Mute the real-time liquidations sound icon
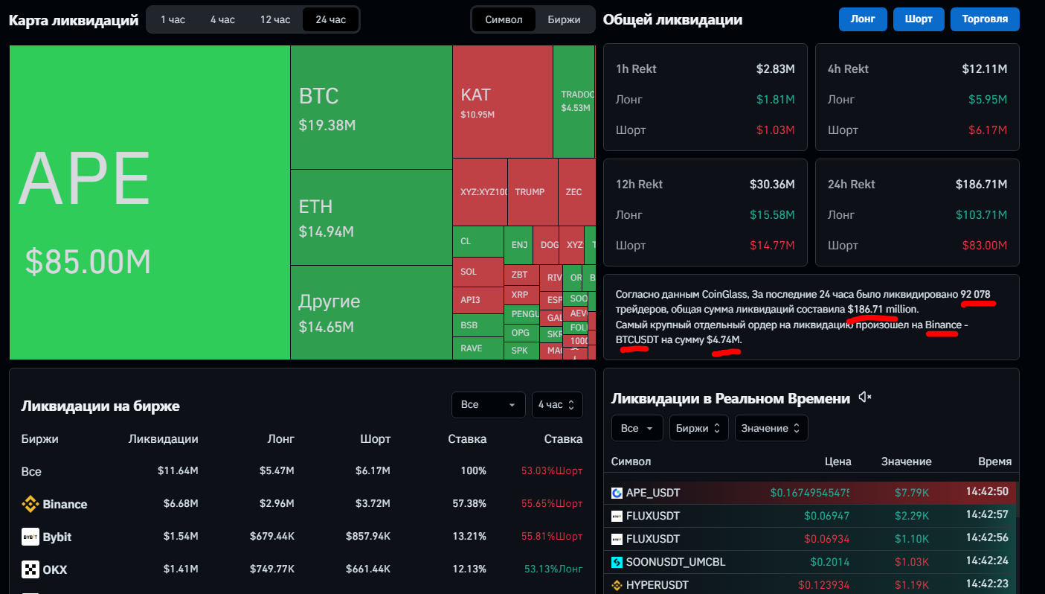This screenshot has height=594, width=1045. point(864,397)
